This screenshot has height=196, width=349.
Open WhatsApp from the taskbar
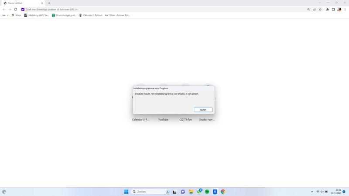pos(199,192)
